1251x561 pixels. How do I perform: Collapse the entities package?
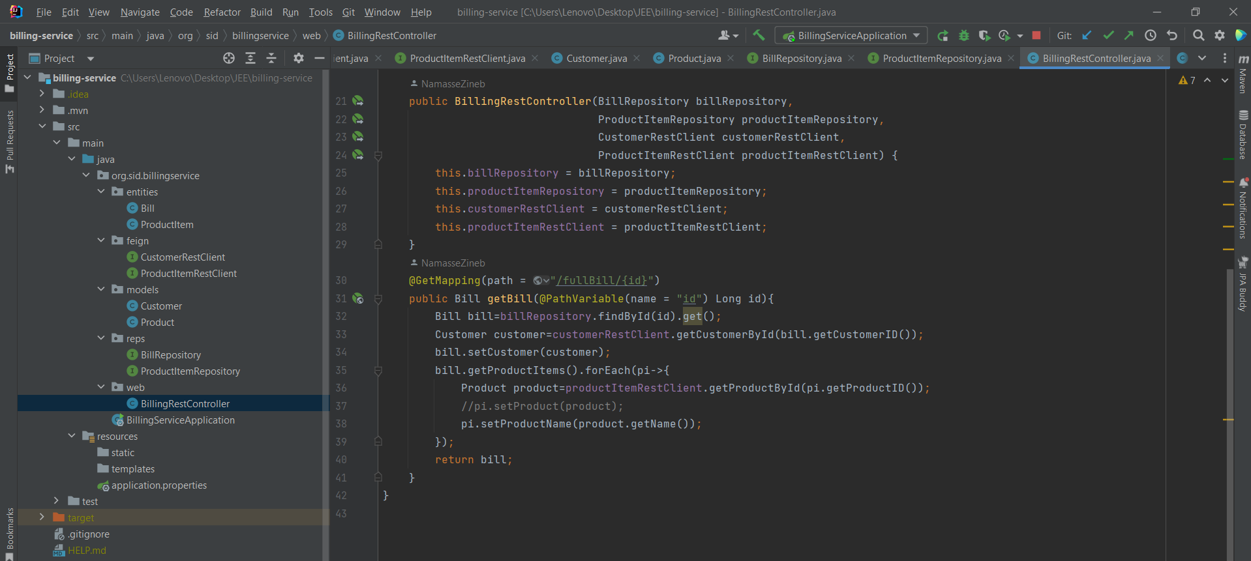[101, 192]
